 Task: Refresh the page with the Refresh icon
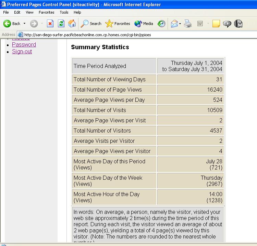[x=61, y=24]
